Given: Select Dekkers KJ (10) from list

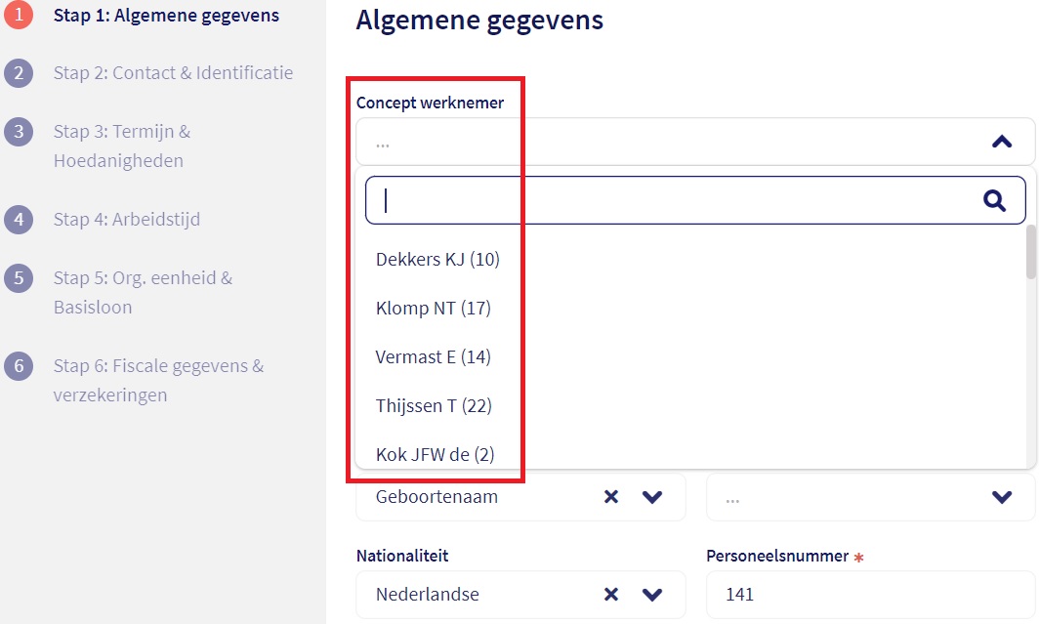Looking at the screenshot, I should point(437,259).
